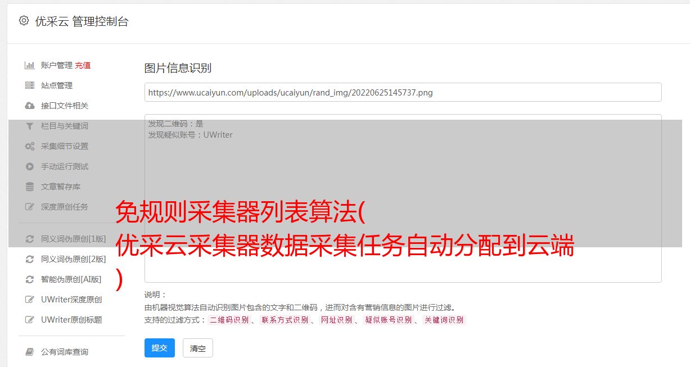Click the image URL input field
Image resolution: width=690 pixels, height=367 pixels.
click(403, 92)
